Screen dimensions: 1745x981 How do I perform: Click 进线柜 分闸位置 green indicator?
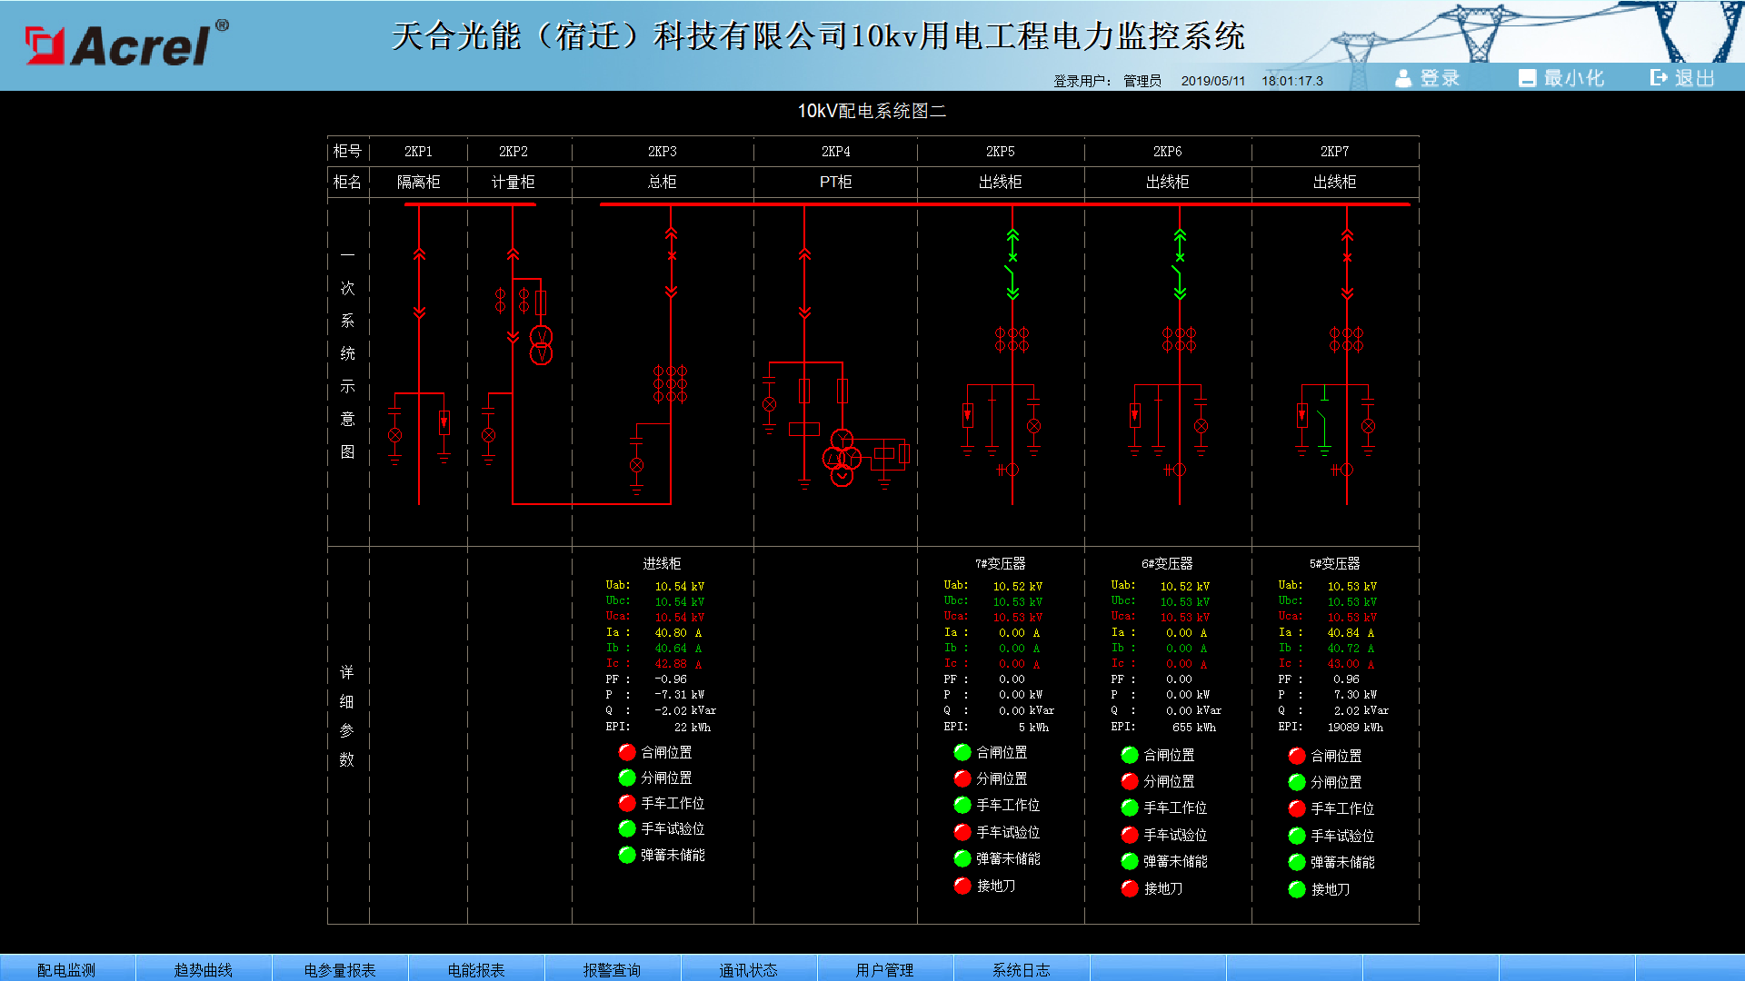click(x=627, y=778)
